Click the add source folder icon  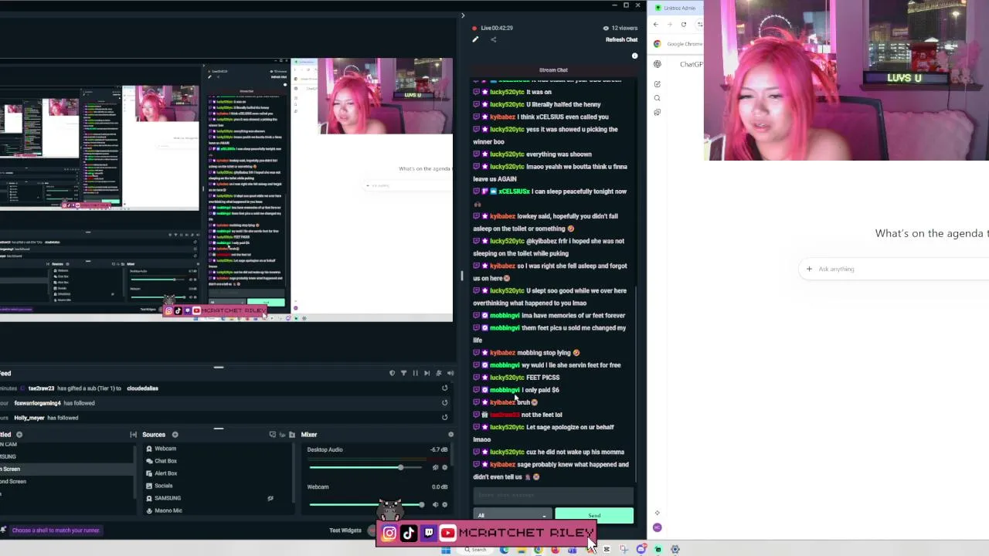[x=291, y=435]
